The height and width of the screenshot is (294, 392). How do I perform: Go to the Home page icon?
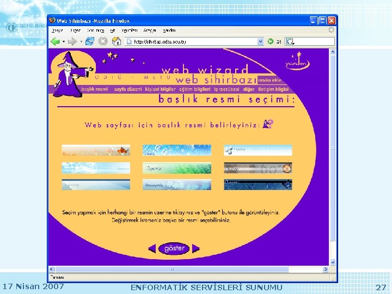(x=117, y=41)
